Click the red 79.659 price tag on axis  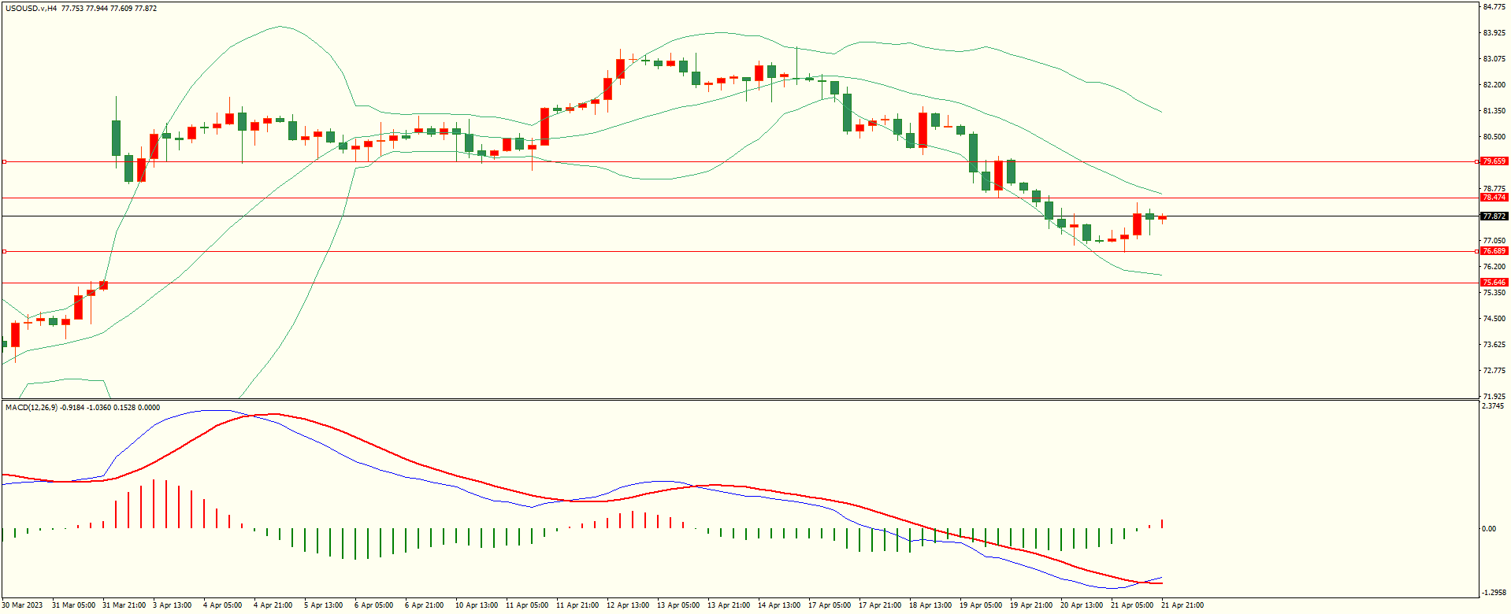click(x=1494, y=161)
